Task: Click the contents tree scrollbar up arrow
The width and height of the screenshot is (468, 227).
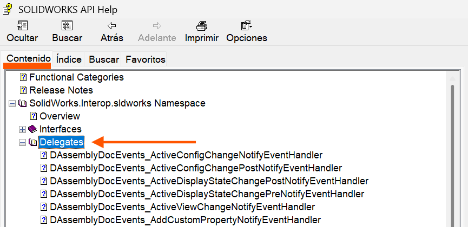Action: pos(452,78)
